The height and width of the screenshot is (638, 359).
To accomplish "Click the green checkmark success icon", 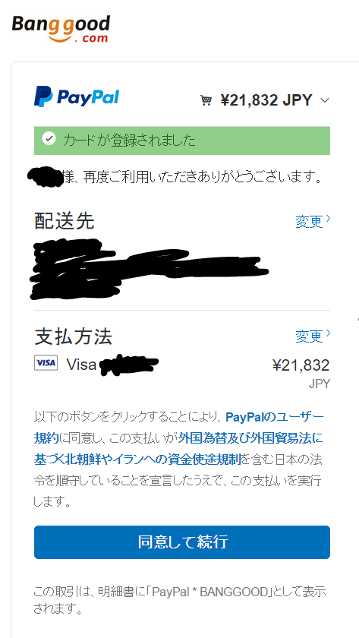I will (x=49, y=140).
